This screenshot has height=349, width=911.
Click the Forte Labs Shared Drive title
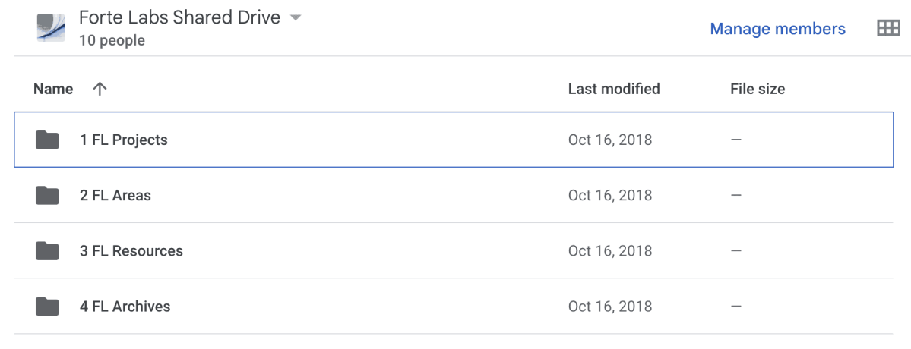[179, 17]
